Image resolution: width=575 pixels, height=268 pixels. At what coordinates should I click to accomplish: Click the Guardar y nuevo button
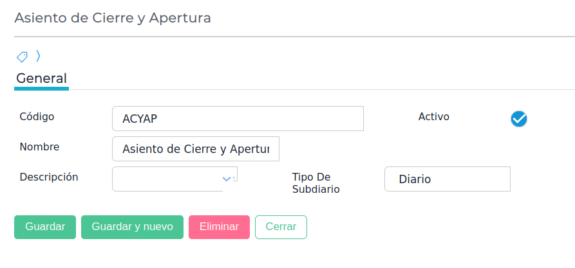[132, 227]
